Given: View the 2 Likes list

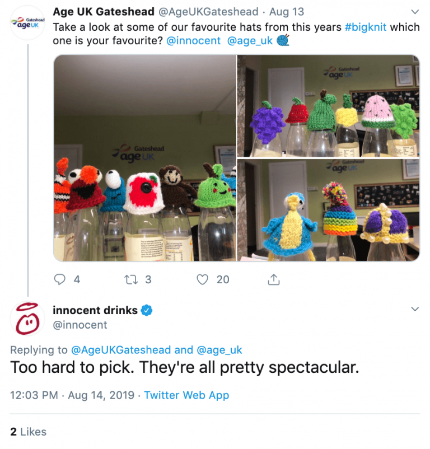Looking at the screenshot, I should coord(29,432).
